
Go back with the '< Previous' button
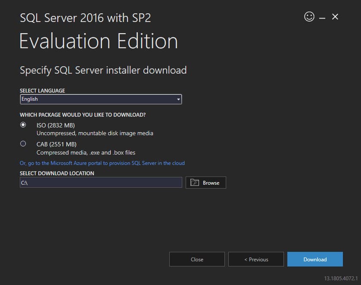[256, 259]
